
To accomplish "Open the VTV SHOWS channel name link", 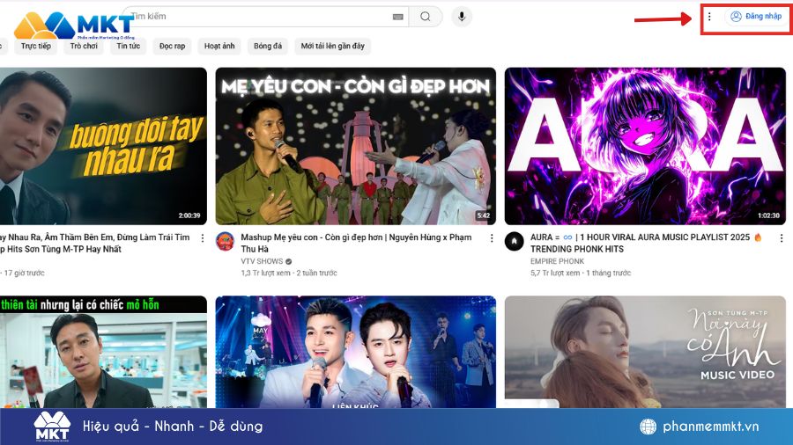I will (x=262, y=261).
